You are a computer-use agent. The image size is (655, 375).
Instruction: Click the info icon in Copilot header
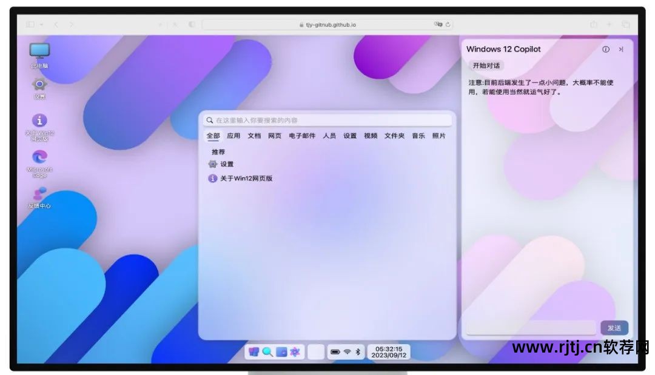(605, 50)
